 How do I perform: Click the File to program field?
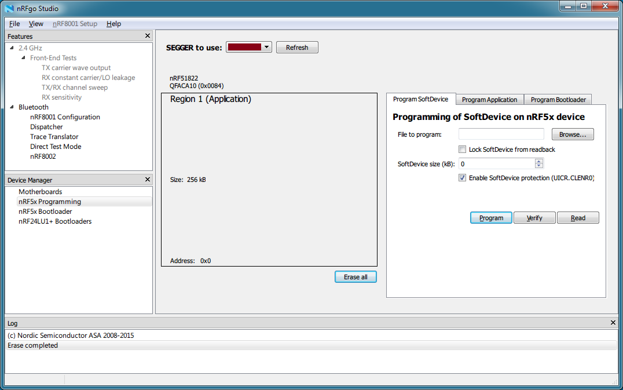(x=501, y=134)
